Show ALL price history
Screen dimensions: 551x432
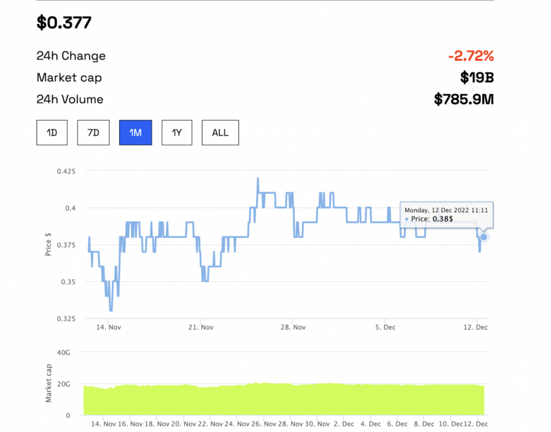tap(220, 132)
